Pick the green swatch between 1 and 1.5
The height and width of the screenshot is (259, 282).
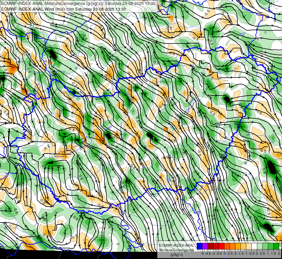tap(271, 246)
